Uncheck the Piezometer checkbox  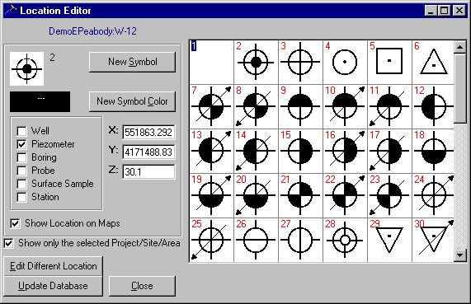click(x=21, y=144)
